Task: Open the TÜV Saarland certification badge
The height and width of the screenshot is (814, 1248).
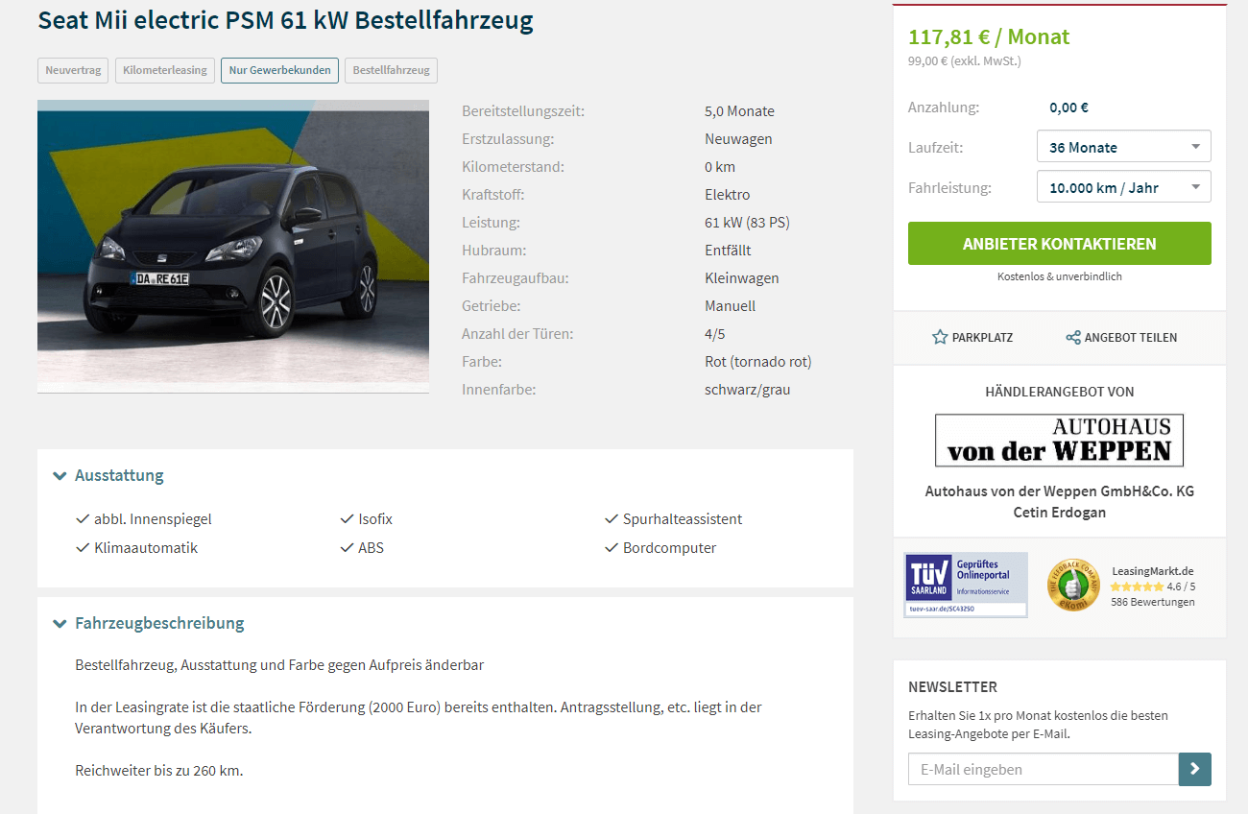Action: (x=966, y=585)
